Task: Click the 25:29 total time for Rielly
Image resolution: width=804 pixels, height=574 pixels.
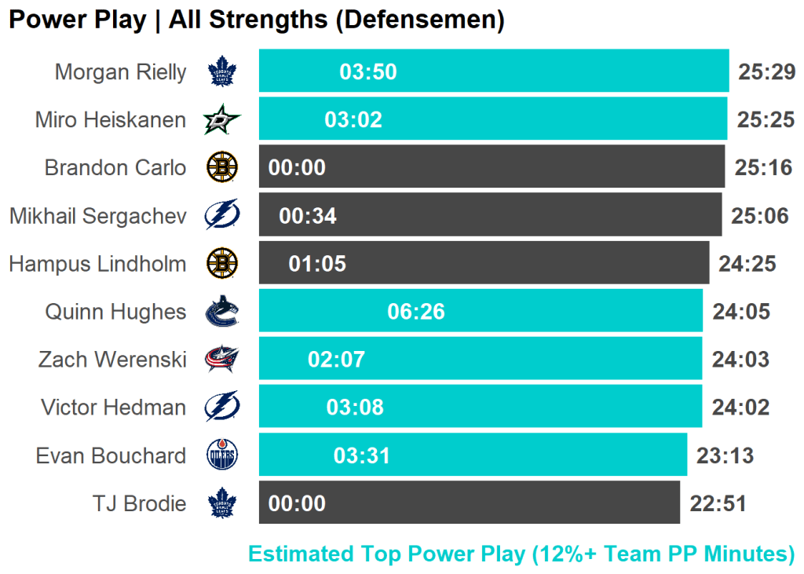Action: pos(767,72)
